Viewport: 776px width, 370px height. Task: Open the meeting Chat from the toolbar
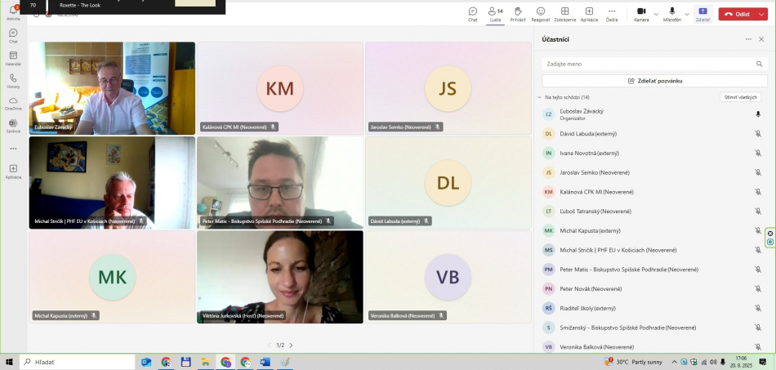tap(472, 14)
